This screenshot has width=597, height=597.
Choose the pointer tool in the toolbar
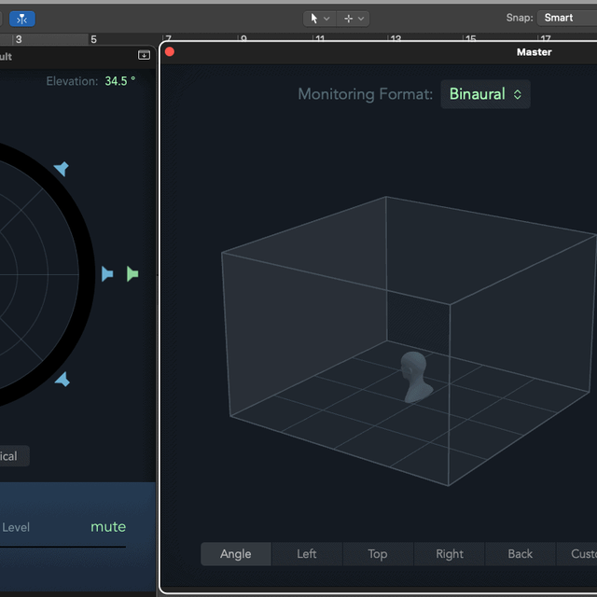pos(319,19)
